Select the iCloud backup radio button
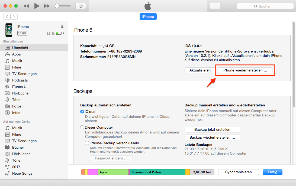The width and height of the screenshot is (296, 186). [x=82, y=112]
